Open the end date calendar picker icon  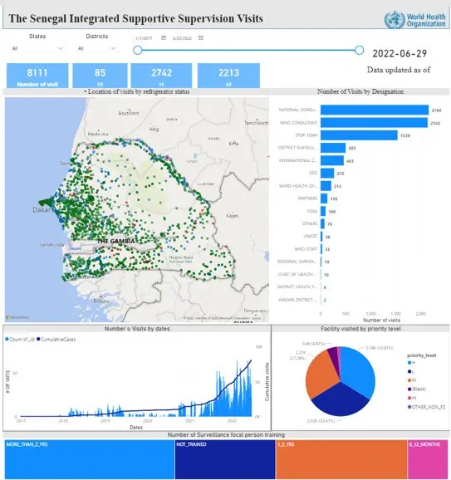(x=201, y=37)
